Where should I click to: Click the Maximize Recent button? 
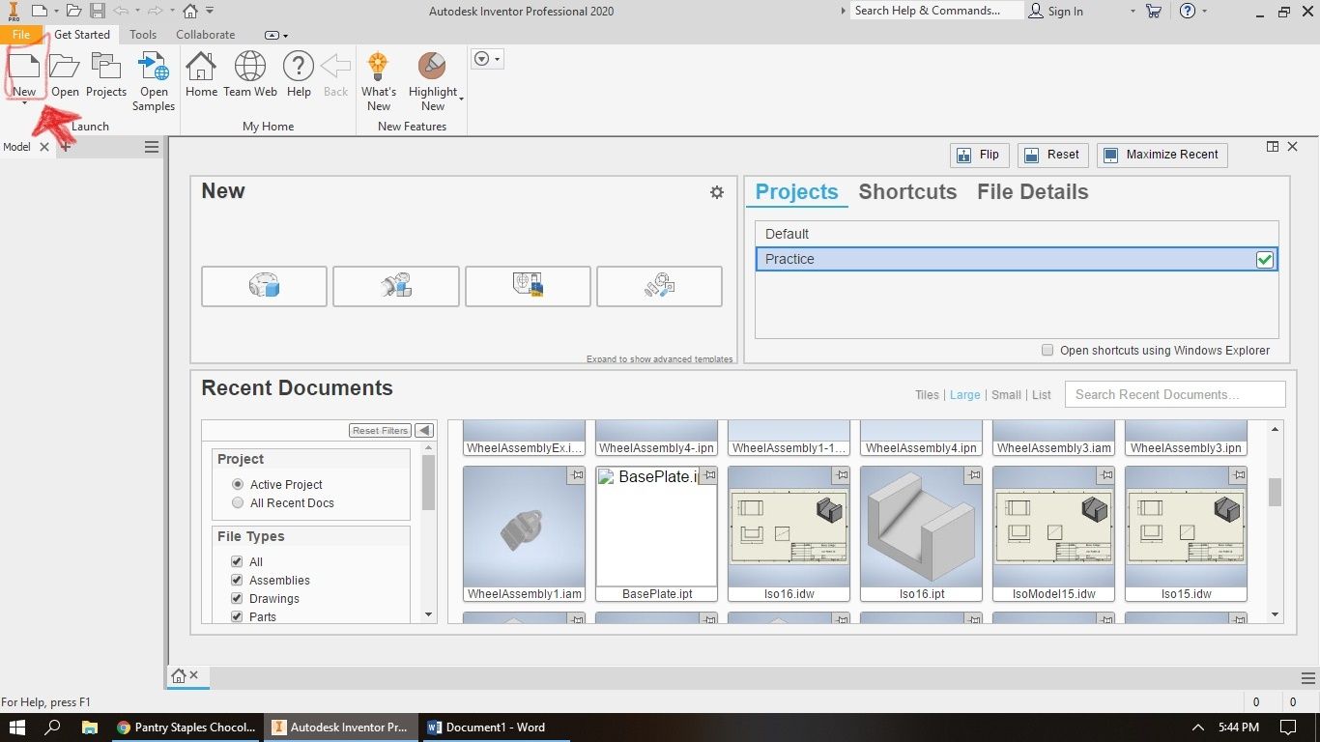[1162, 155]
